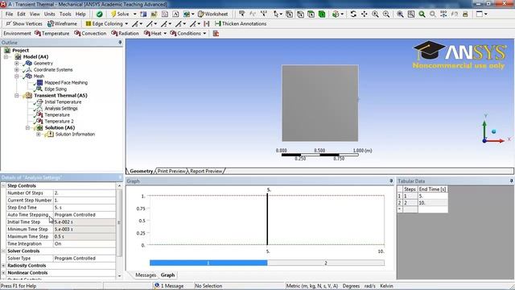Select the edge selection filter icon
Image resolution: width=515 pixels, height=290 pixels.
(x=300, y=14)
